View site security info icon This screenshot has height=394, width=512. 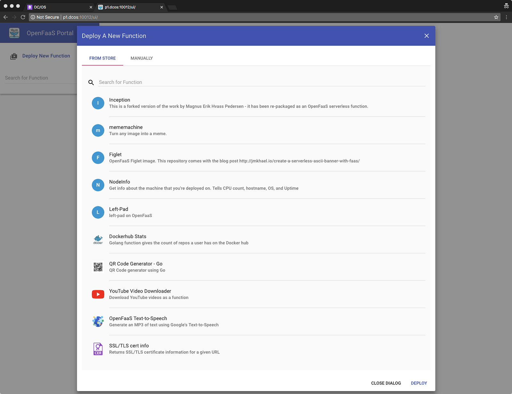click(33, 17)
